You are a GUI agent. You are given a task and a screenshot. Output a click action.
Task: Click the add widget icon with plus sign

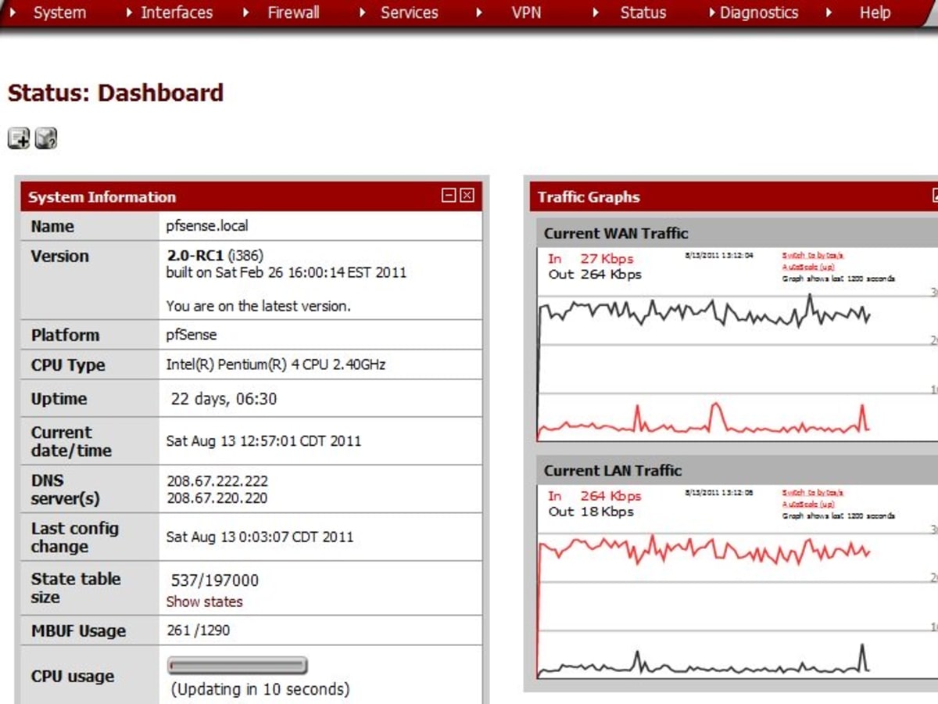coord(19,138)
